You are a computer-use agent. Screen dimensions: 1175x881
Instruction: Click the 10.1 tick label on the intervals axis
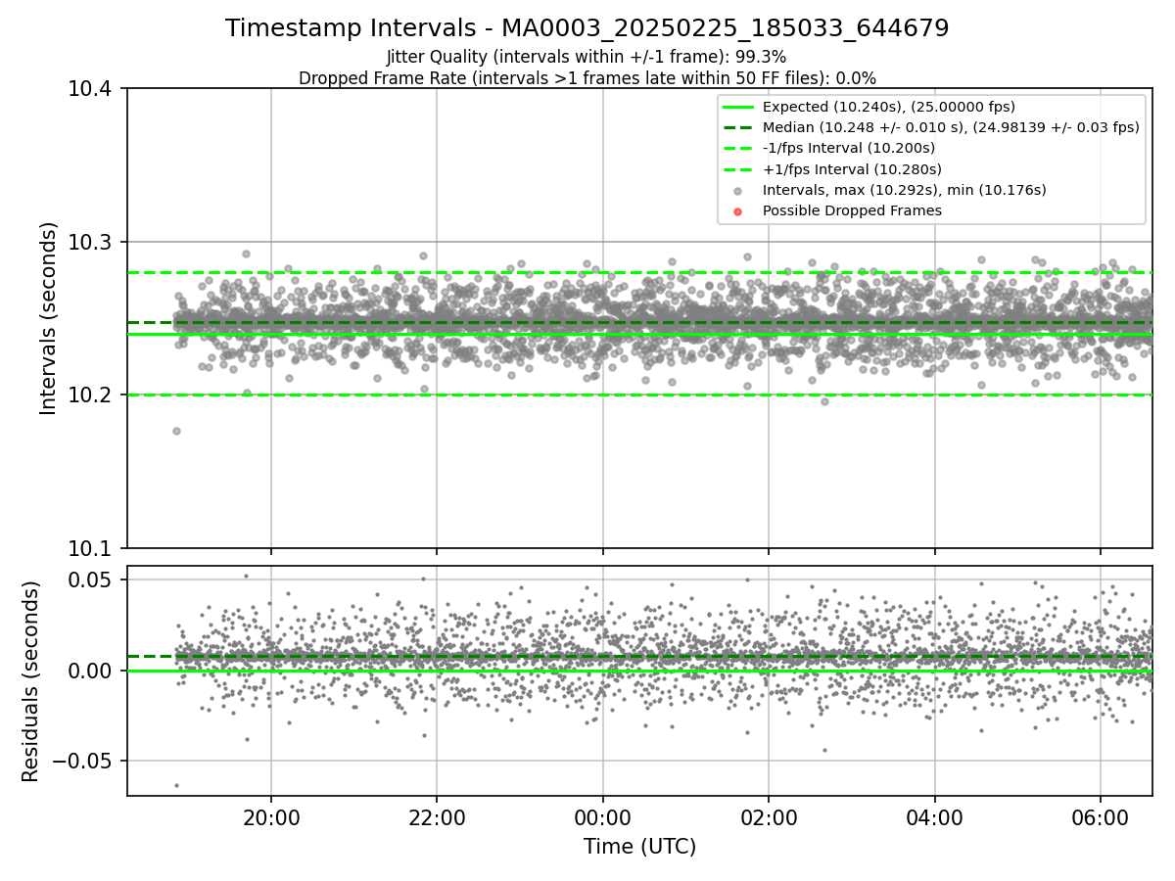92,548
